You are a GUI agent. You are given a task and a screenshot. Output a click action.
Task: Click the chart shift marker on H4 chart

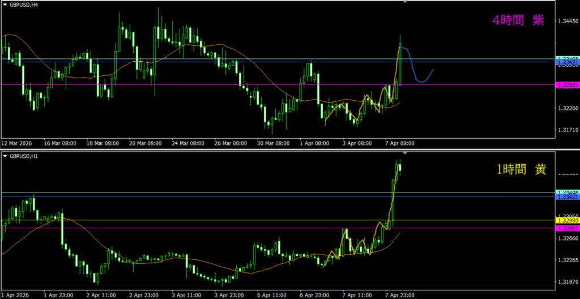click(x=404, y=2)
